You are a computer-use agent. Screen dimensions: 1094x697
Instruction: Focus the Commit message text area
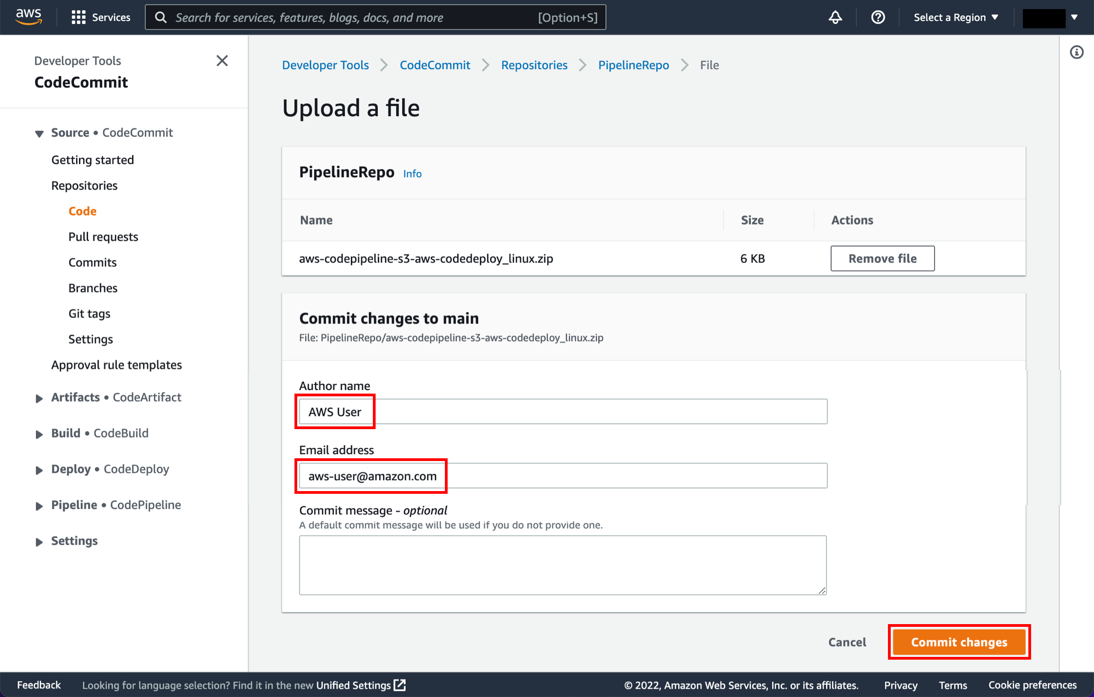pyautogui.click(x=563, y=565)
